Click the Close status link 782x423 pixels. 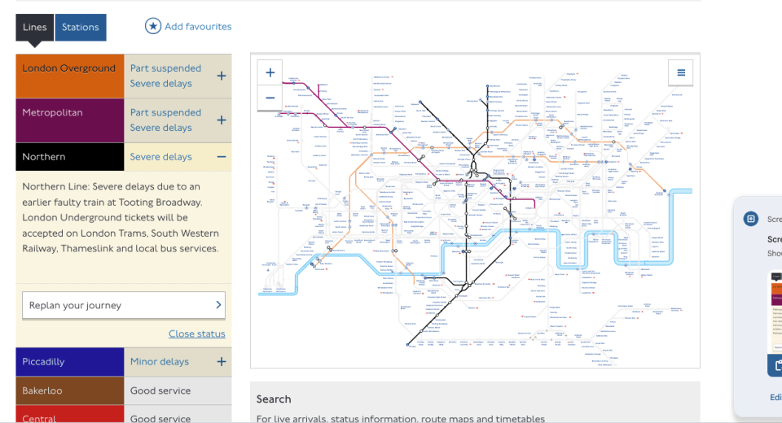click(x=196, y=334)
